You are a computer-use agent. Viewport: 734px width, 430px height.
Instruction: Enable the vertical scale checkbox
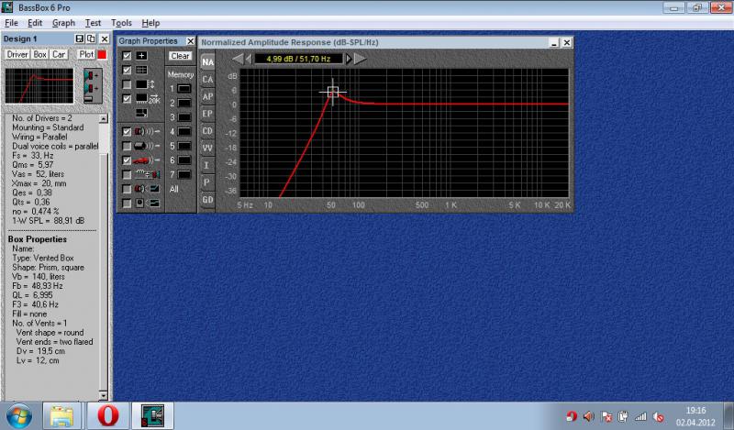click(127, 84)
